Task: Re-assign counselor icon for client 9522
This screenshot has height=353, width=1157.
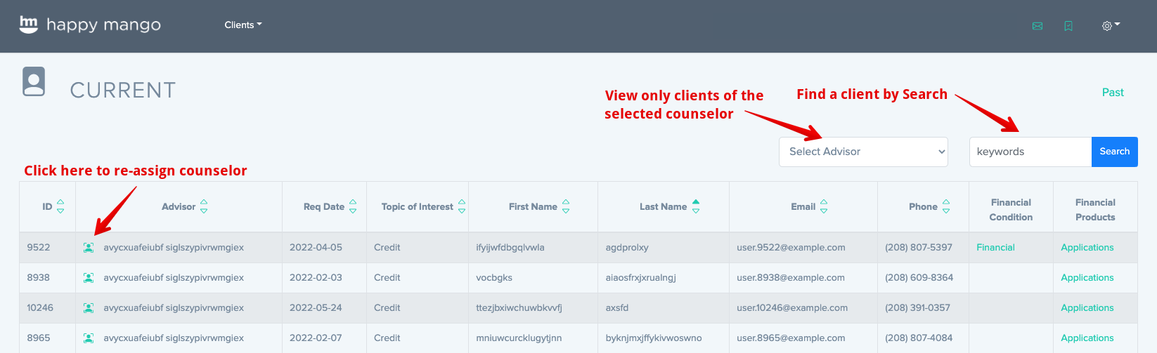Action: pos(89,248)
